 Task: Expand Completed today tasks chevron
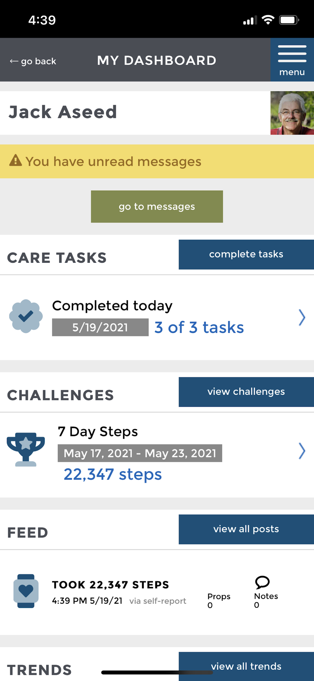(302, 317)
